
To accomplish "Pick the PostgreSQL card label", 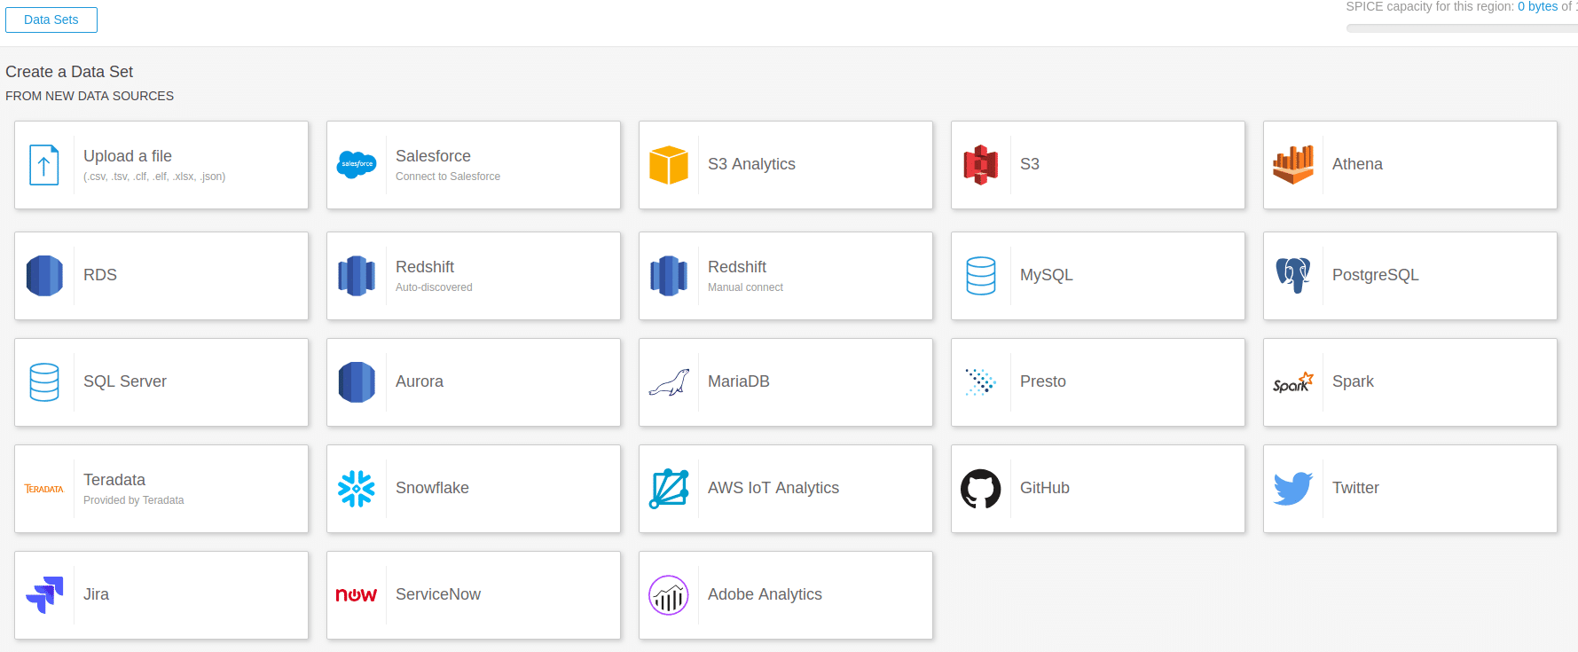I will [1376, 275].
